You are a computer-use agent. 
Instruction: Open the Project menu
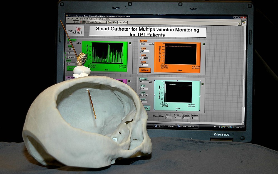tap(83, 19)
